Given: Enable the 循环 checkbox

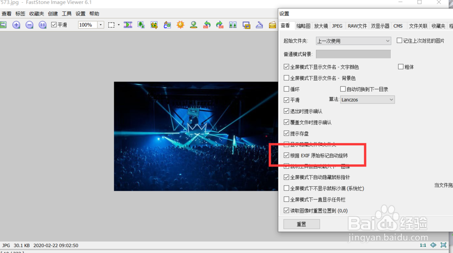Looking at the screenshot, I should click(x=286, y=89).
